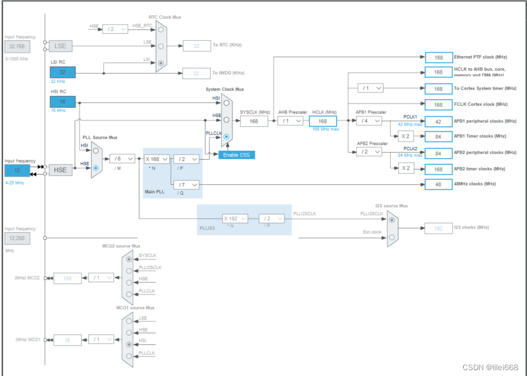Choose LSE in RTC Clock Mux
The height and width of the screenshot is (376, 527).
pos(161,46)
